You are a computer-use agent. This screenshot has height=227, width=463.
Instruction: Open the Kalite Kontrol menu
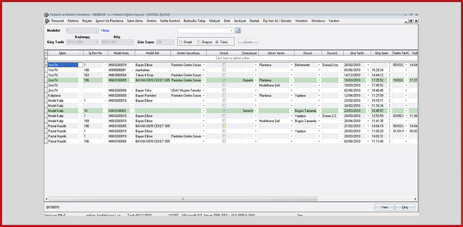[170, 21]
